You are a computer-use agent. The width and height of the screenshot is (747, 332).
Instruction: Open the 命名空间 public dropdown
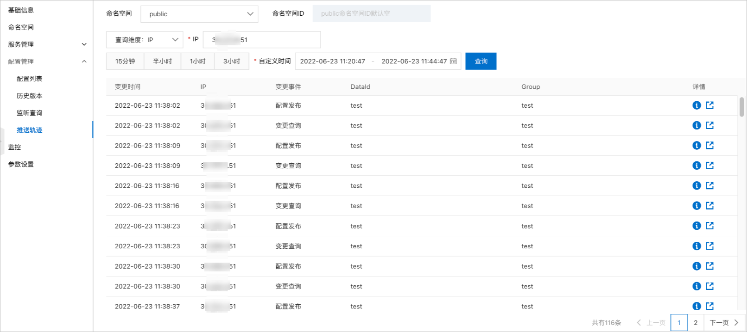point(199,14)
